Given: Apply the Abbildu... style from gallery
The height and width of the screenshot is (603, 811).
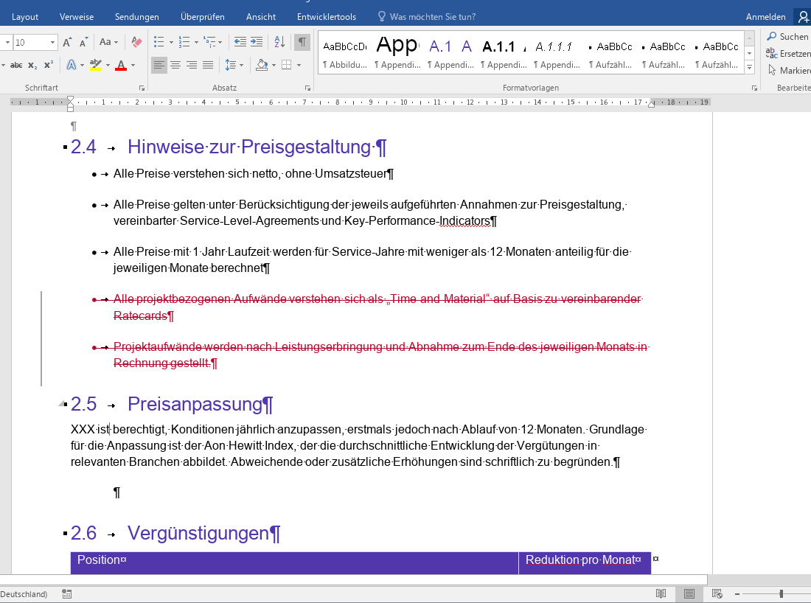Looking at the screenshot, I should [x=345, y=53].
